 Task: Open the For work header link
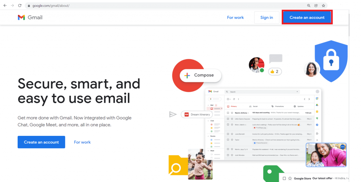point(235,18)
